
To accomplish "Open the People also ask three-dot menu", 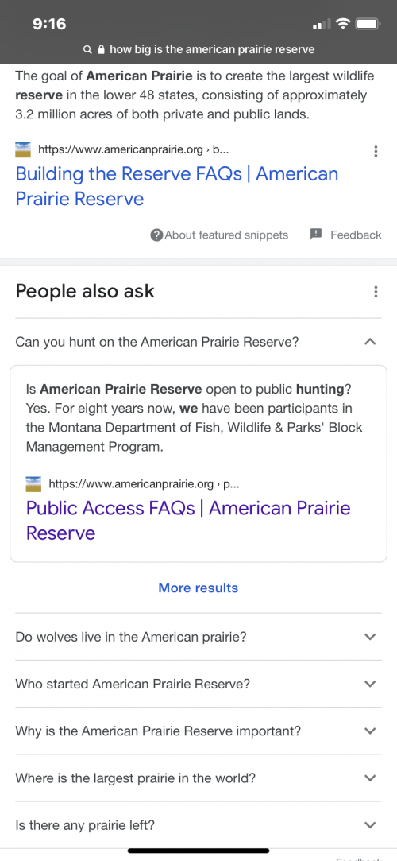I will (376, 292).
